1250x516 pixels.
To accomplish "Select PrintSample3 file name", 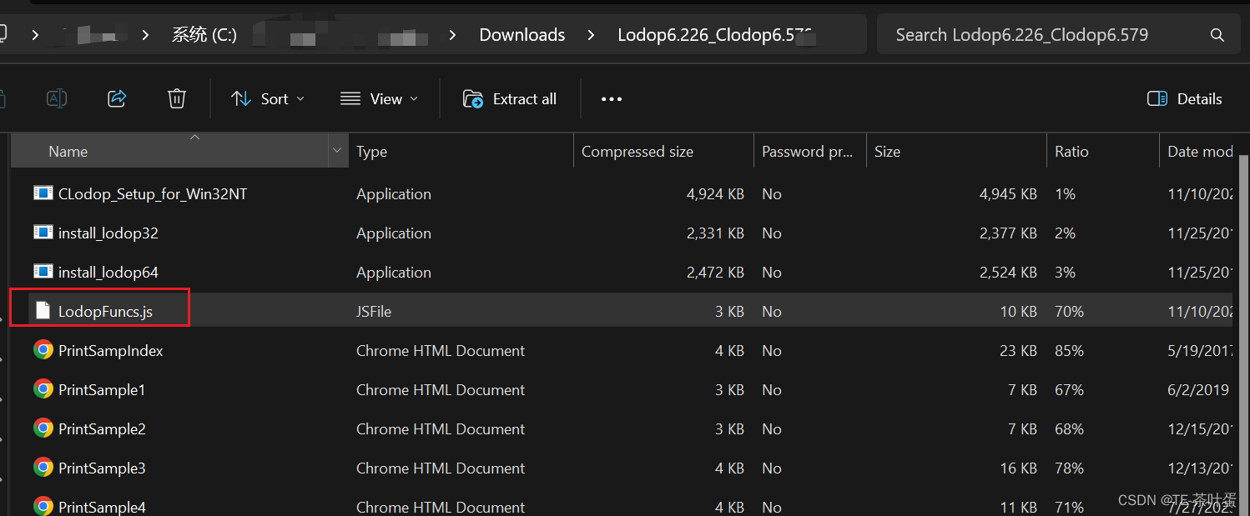I will point(102,468).
